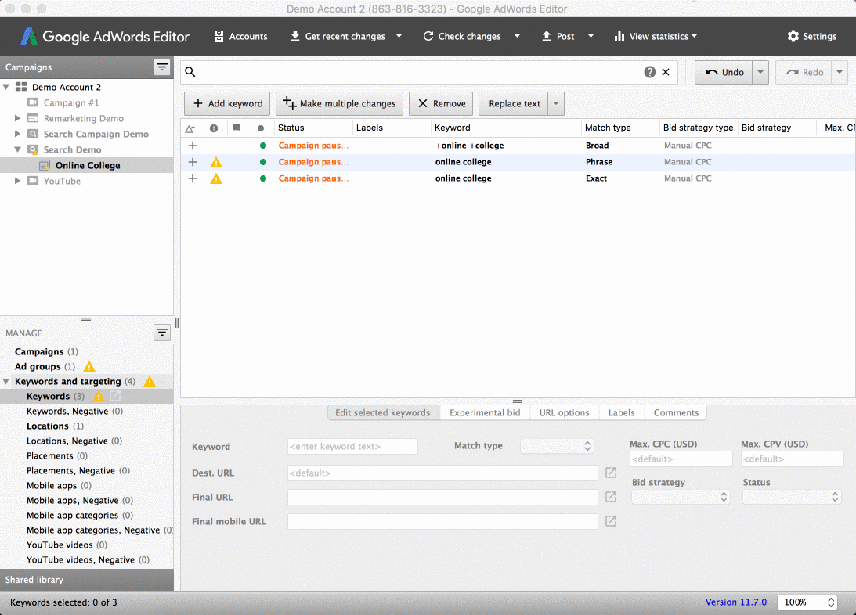Screen dimensions: 856x615
Task: Click the MANAGE panel filter icon
Action: [162, 332]
